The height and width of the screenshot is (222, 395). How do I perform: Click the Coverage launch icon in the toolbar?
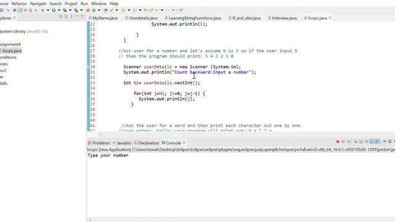click(x=65, y=10)
